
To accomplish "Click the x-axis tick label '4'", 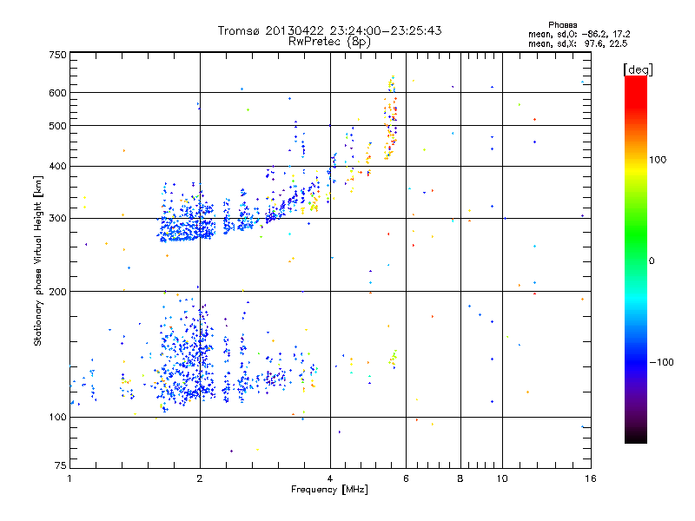I will (x=330, y=478).
